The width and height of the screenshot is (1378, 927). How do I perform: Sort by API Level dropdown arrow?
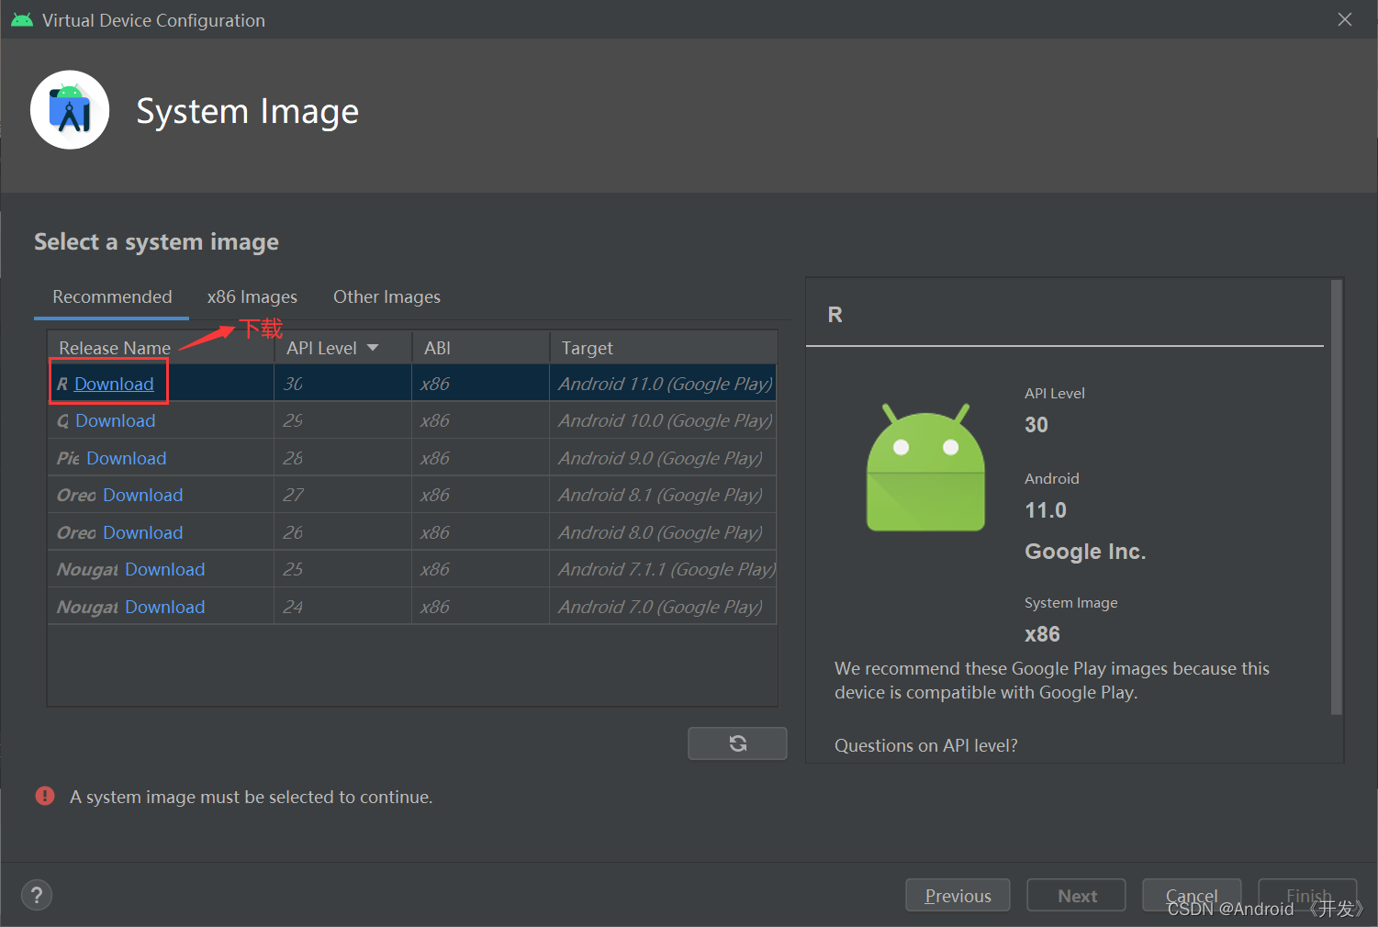(x=373, y=348)
